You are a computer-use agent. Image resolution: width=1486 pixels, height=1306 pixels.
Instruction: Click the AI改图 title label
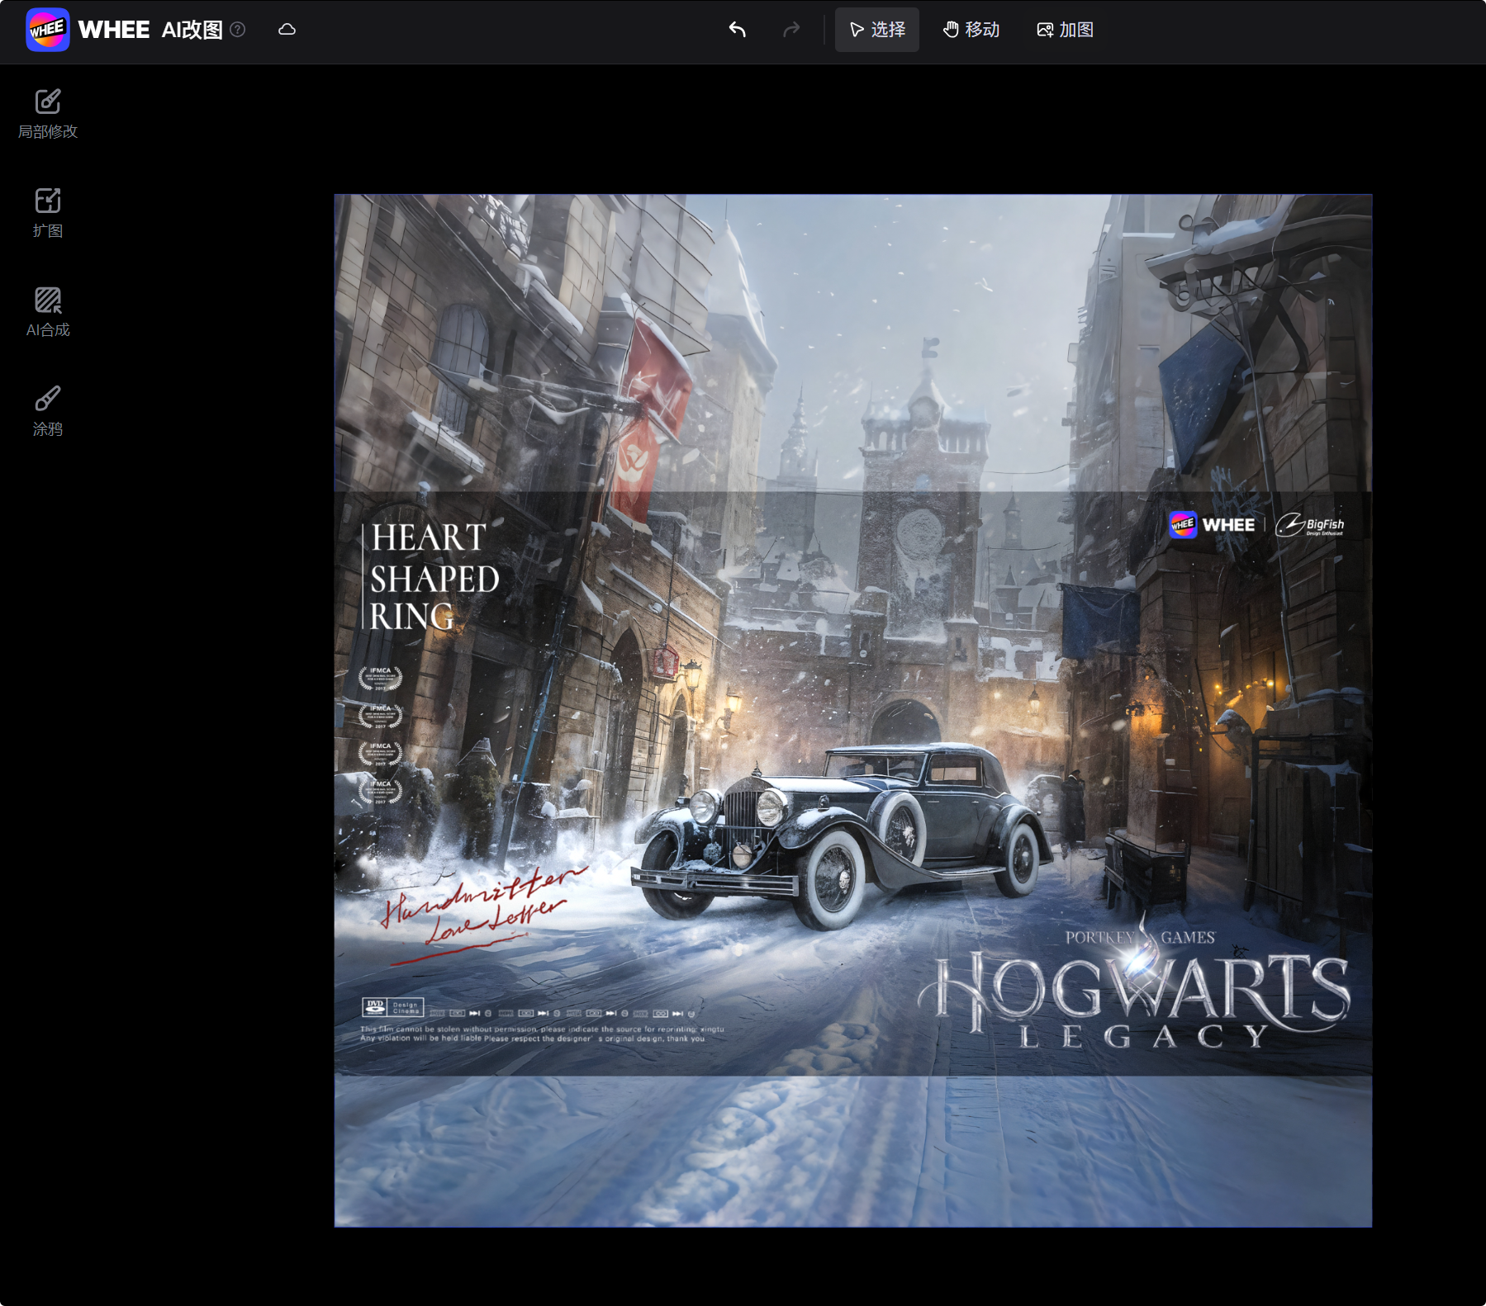pos(192,30)
